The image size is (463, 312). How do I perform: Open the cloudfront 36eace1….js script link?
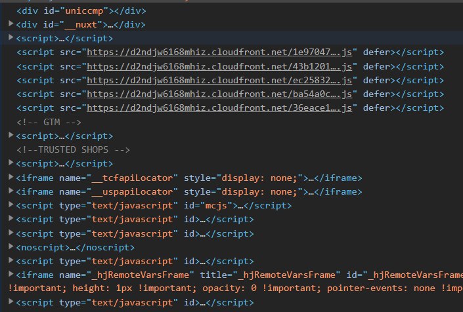pos(219,108)
